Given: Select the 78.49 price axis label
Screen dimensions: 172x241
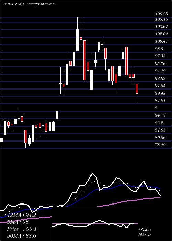Looking at the screenshot, I should [161, 145].
